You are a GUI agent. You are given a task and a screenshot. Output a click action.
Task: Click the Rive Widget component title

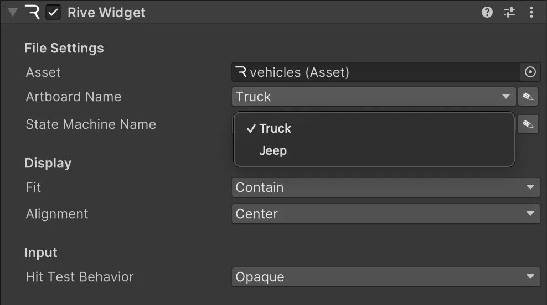[106, 12]
